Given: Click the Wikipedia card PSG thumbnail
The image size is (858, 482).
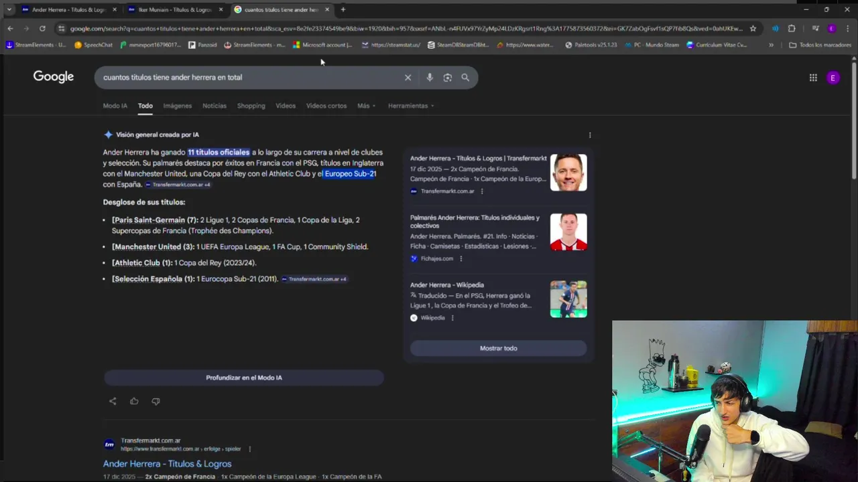Looking at the screenshot, I should pyautogui.click(x=568, y=299).
